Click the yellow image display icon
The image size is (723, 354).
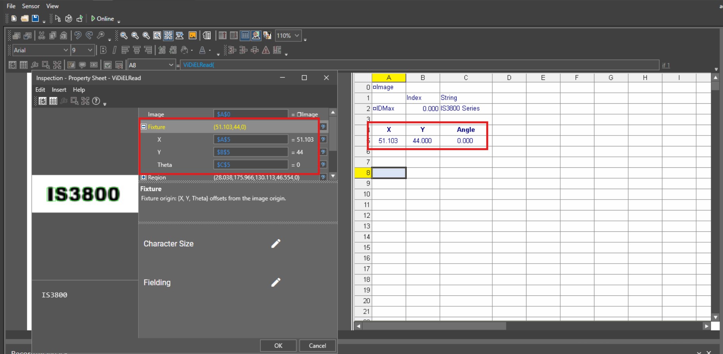click(193, 36)
